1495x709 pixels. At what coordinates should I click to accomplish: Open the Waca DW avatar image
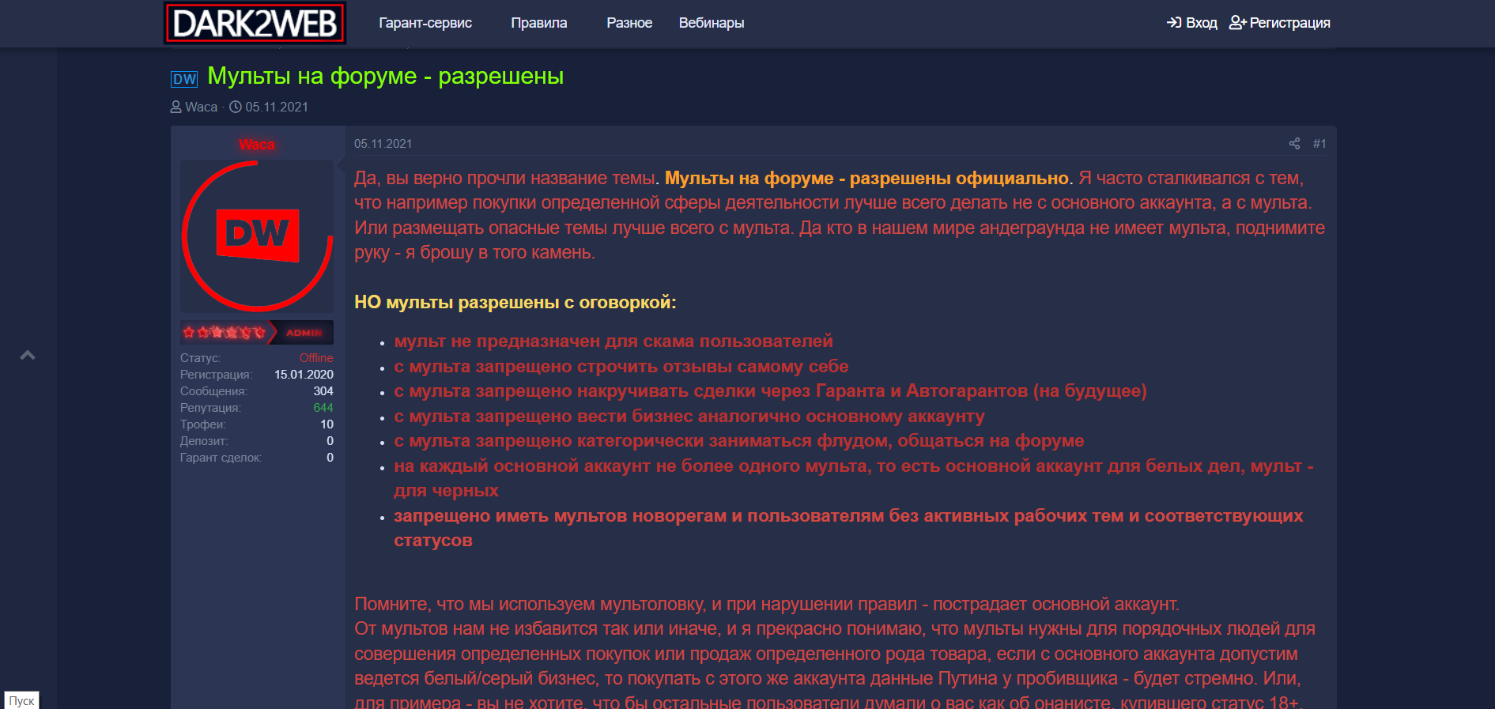(x=257, y=236)
